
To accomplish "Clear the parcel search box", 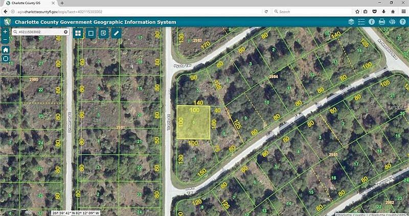I will [66, 32].
